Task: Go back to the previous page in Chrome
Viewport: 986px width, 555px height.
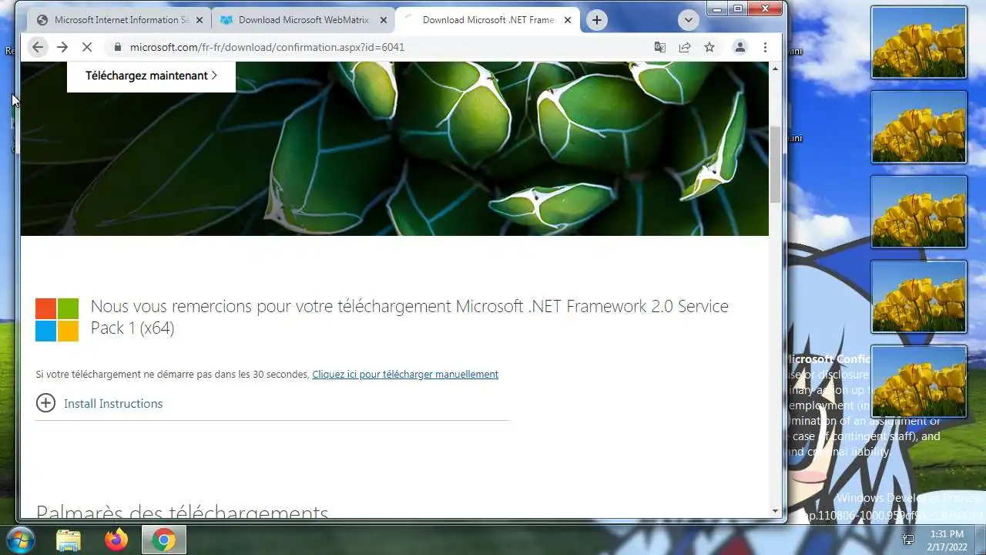Action: [37, 47]
